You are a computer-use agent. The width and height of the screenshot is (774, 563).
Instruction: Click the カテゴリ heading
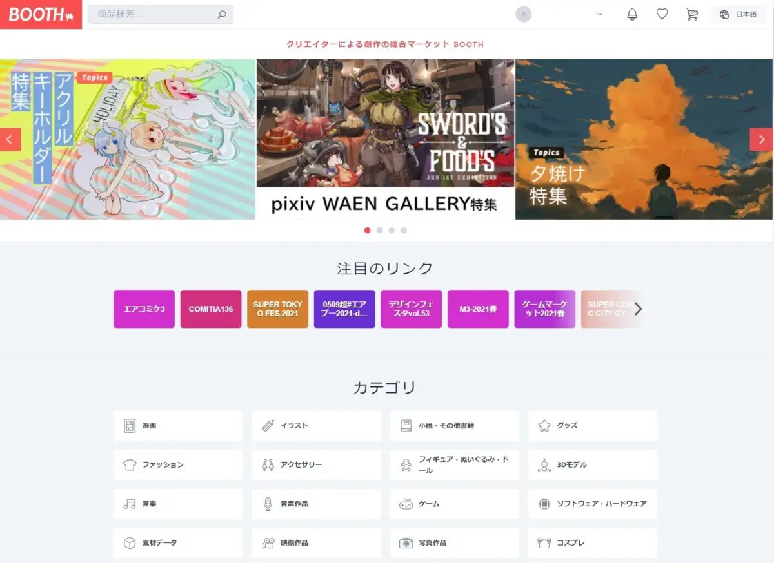pyautogui.click(x=385, y=388)
